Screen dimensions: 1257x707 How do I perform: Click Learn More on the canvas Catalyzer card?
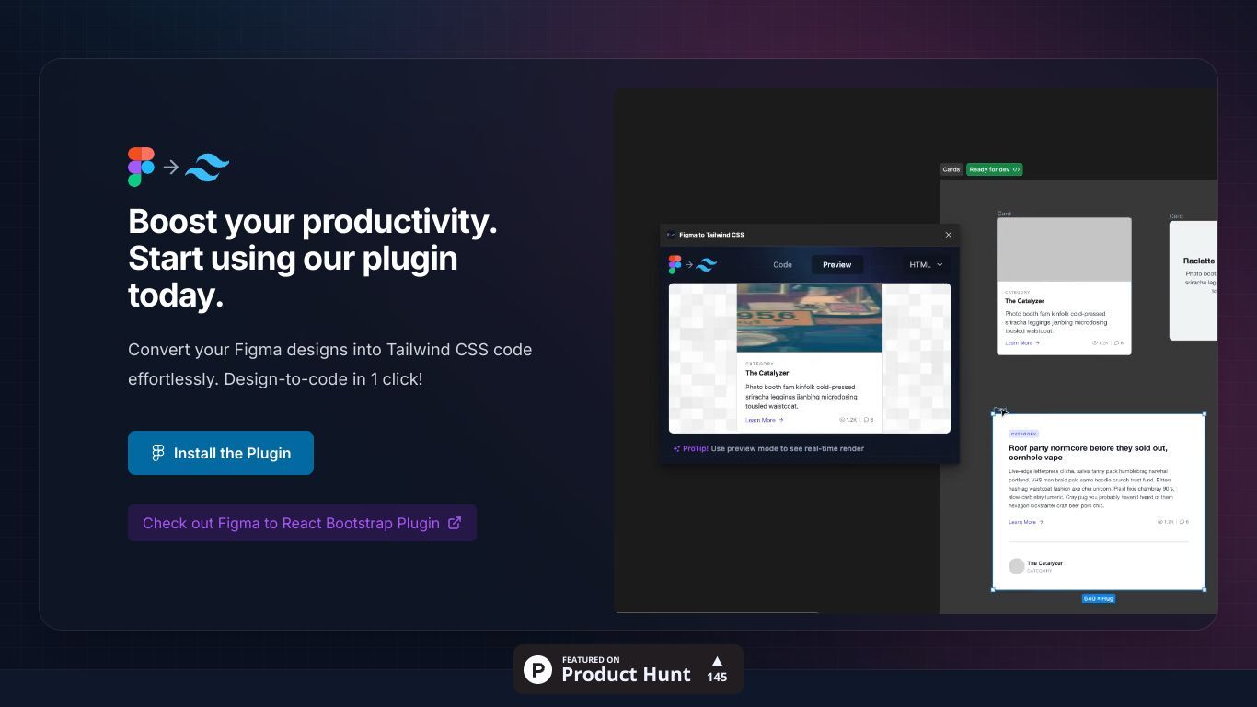1021,343
